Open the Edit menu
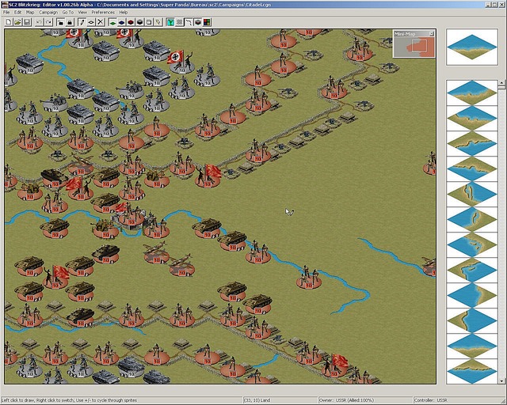Screen dimensions: 507x405 tap(17, 13)
